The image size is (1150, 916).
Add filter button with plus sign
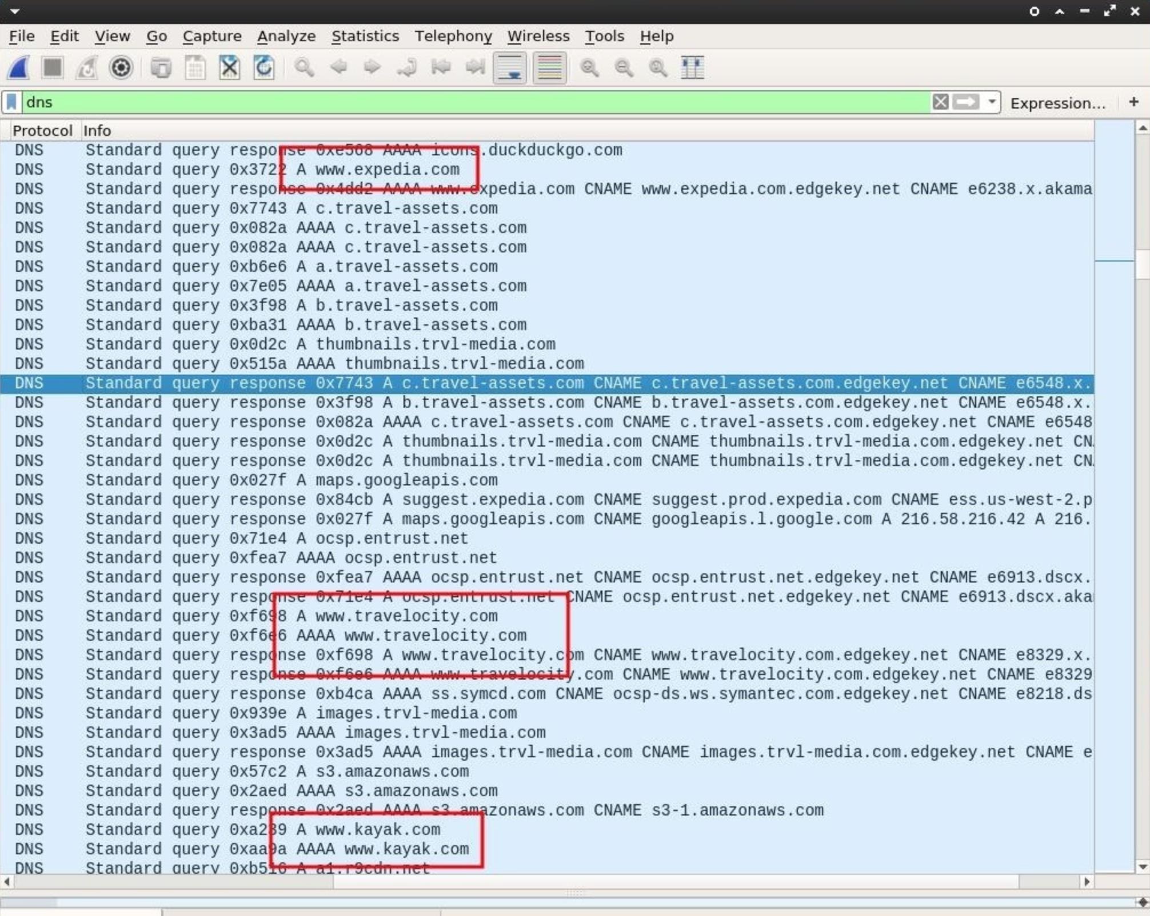(x=1133, y=102)
